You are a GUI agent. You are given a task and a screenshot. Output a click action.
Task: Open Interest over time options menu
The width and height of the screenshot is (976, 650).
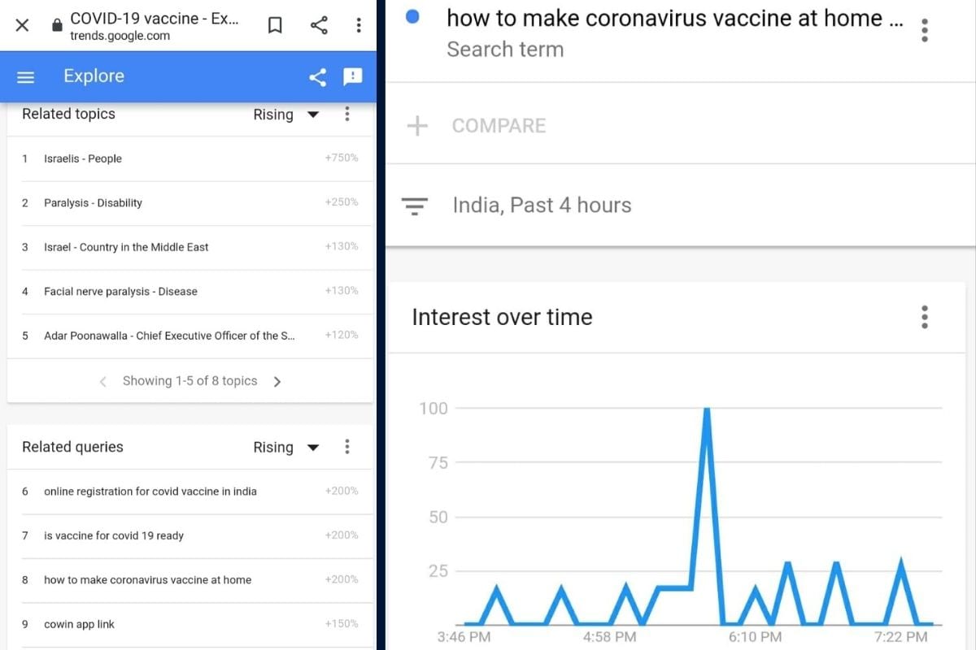click(924, 317)
